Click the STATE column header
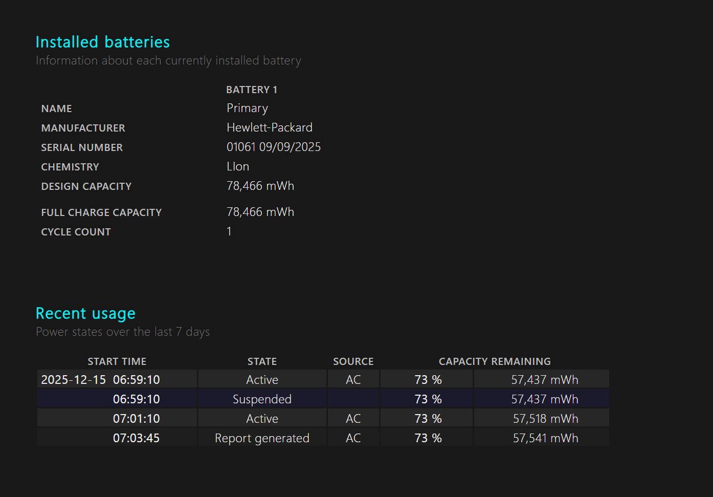This screenshot has width=713, height=497. (x=262, y=361)
